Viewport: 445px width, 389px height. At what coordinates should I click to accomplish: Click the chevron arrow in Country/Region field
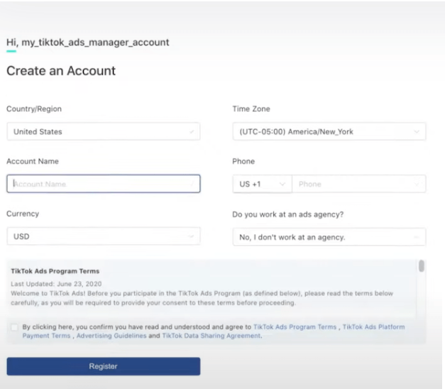pyautogui.click(x=192, y=132)
